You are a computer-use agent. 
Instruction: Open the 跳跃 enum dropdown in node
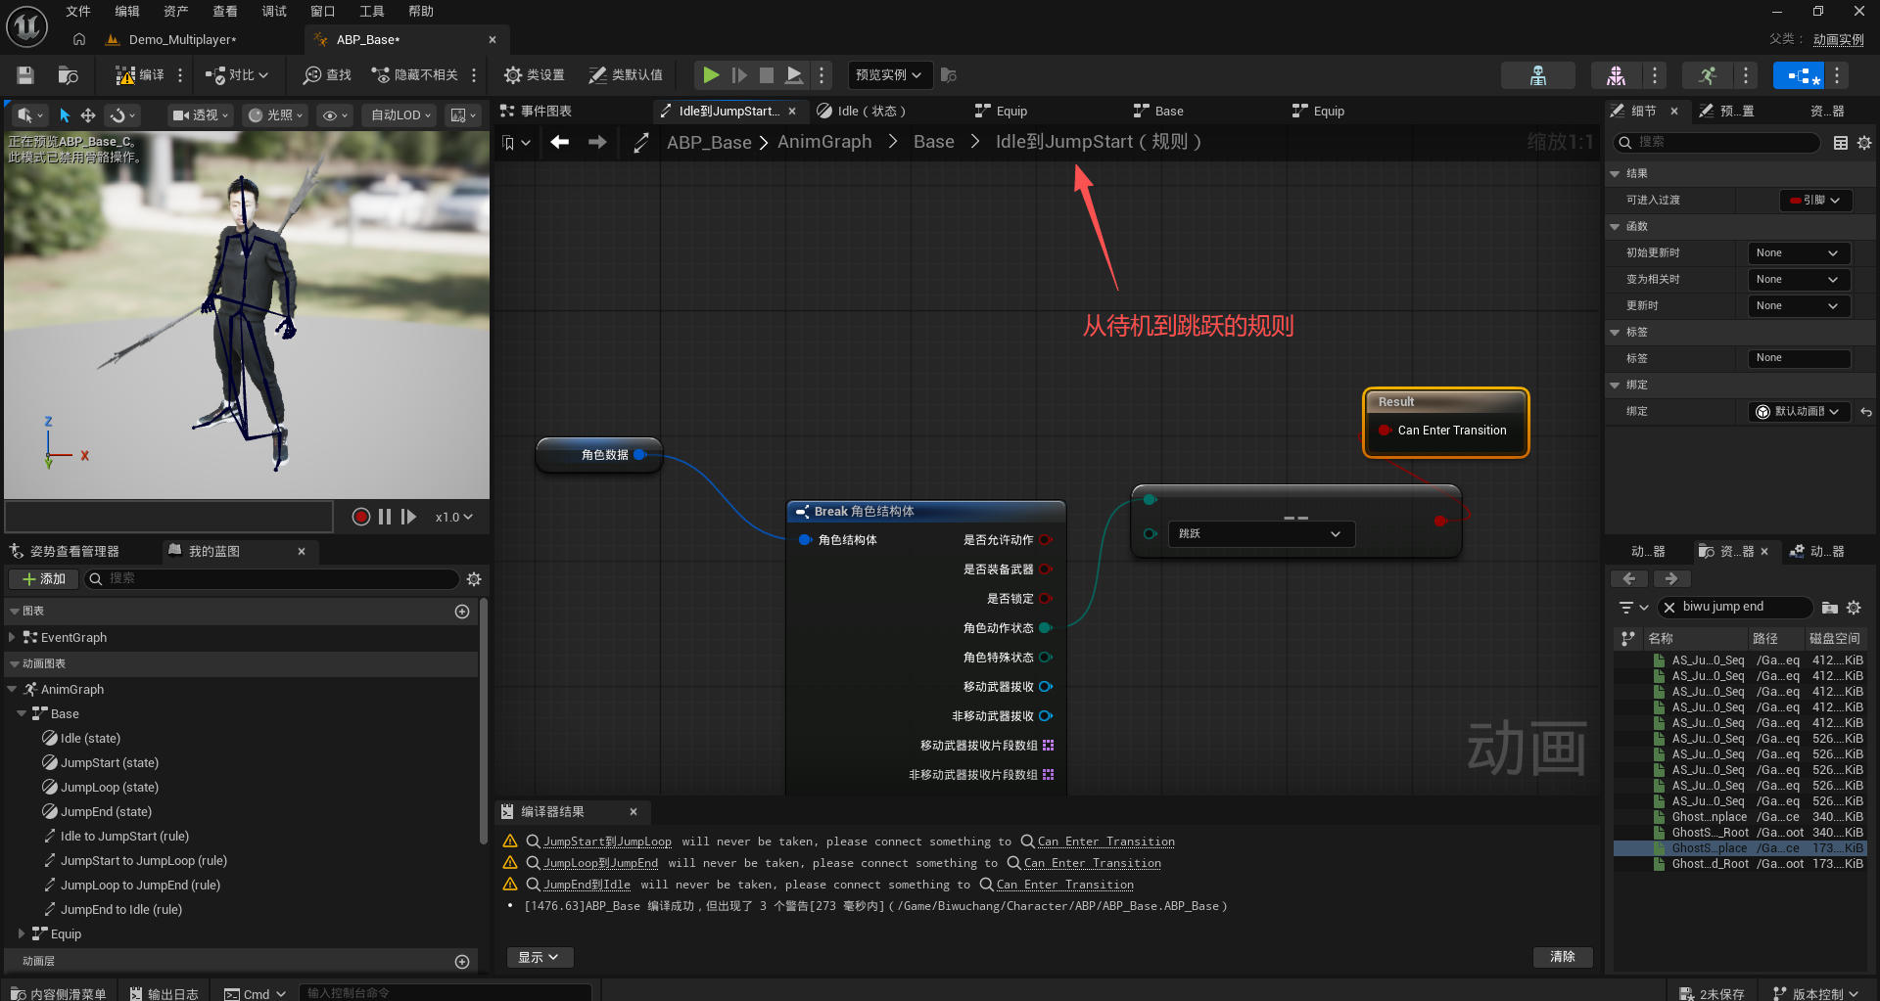tap(1261, 534)
